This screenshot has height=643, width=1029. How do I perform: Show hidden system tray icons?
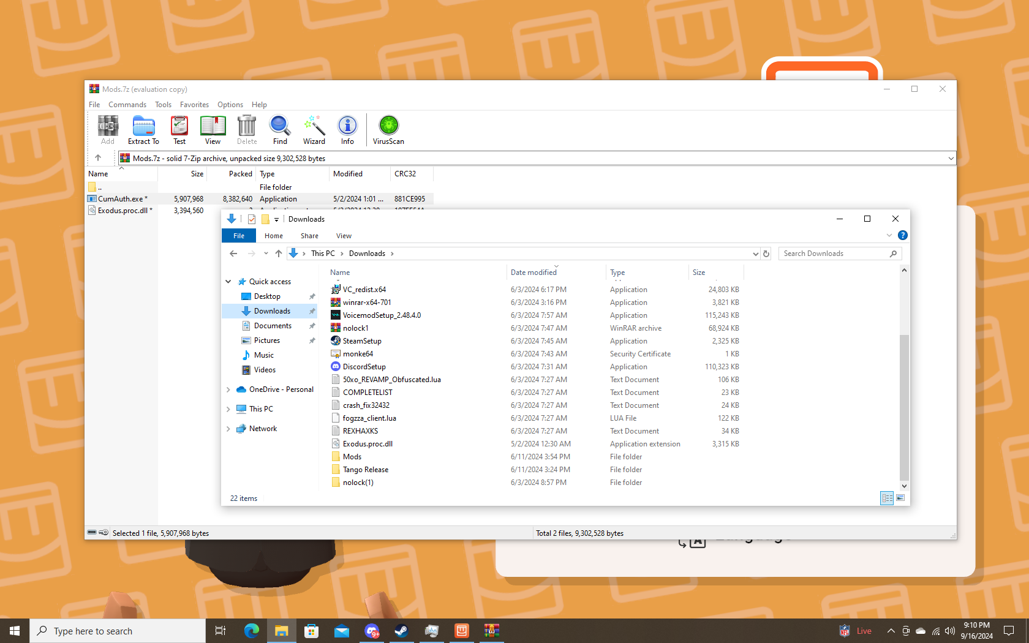click(x=891, y=631)
